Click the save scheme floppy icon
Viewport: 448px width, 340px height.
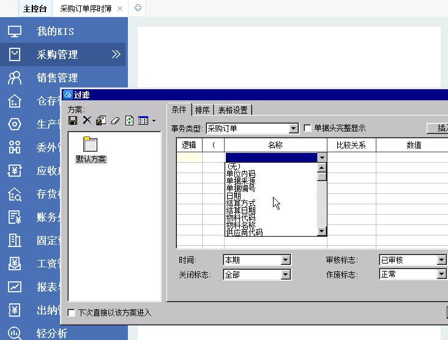tap(73, 120)
